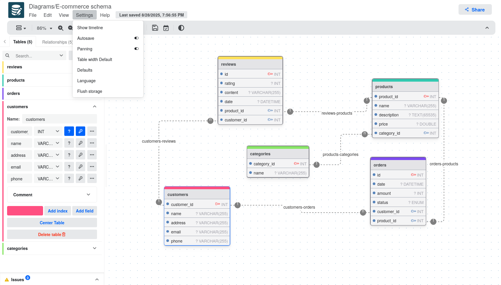Click the save diagram icon
501x285 pixels.
point(155,28)
